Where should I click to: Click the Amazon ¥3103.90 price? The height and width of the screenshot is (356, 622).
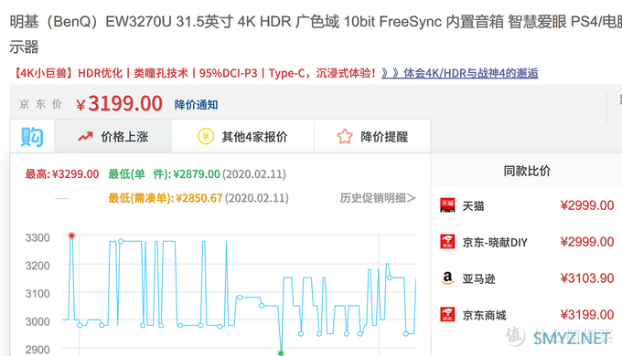point(587,278)
